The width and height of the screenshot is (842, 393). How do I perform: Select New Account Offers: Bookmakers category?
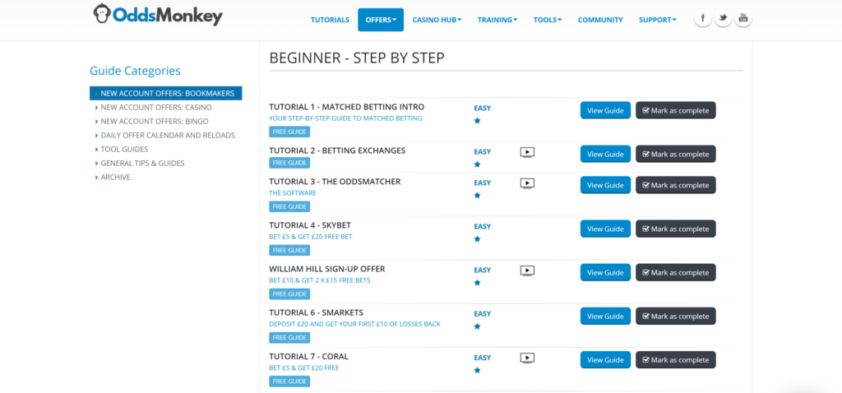[166, 94]
